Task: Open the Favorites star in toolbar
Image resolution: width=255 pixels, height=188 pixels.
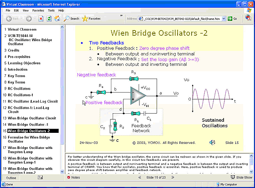Action: pos(91,19)
